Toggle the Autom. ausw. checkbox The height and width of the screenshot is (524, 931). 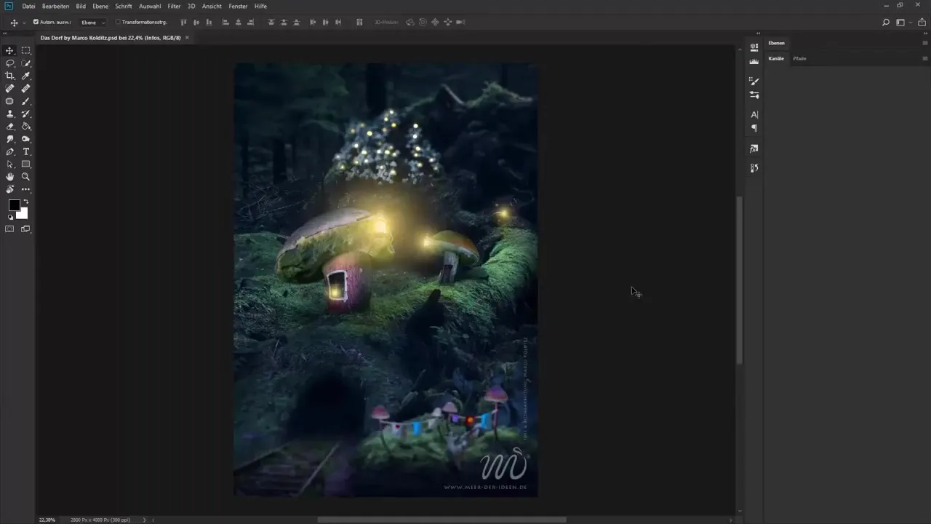pos(36,22)
